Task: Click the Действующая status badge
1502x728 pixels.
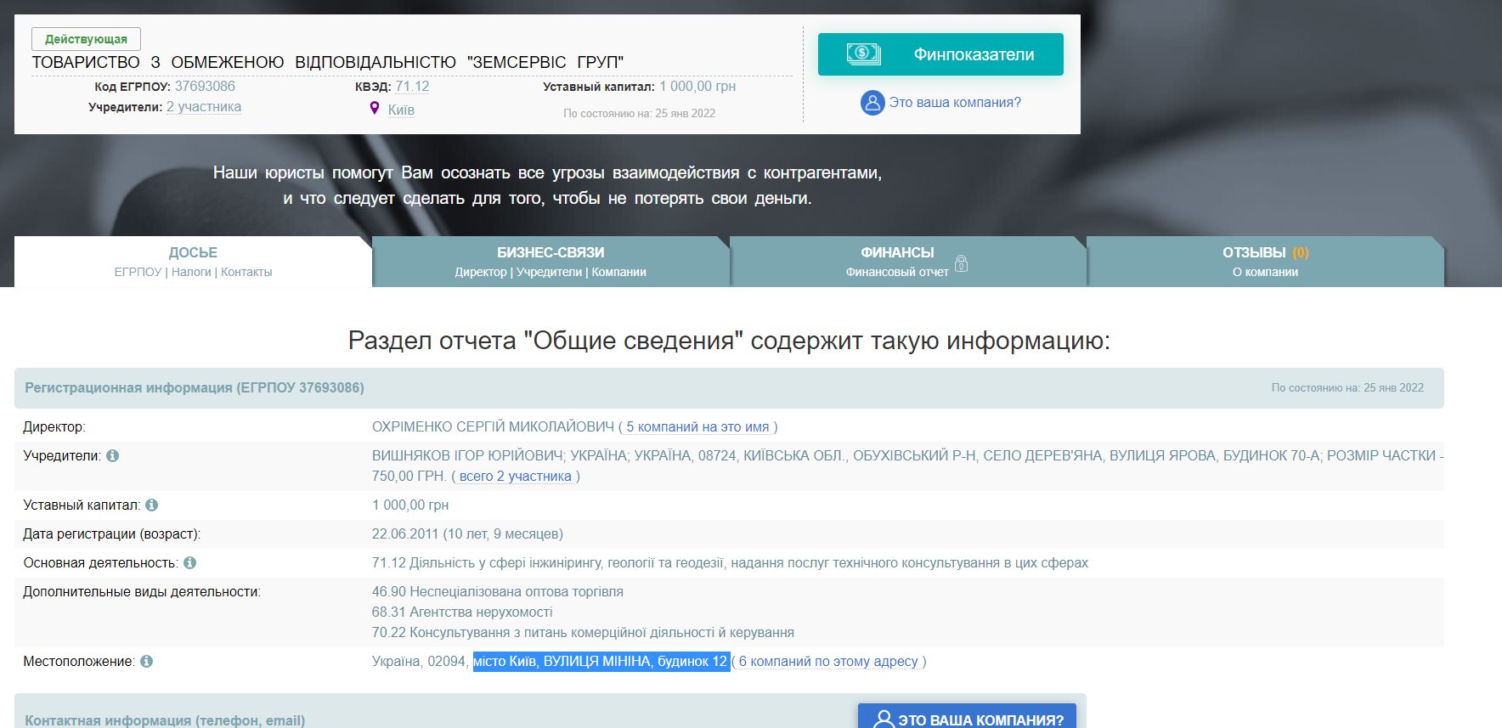Action: (86, 39)
